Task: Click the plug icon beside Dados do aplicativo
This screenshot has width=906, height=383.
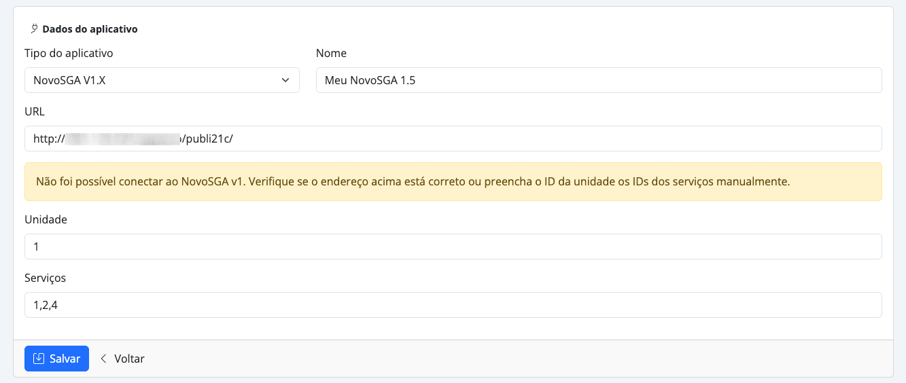Action: point(34,29)
